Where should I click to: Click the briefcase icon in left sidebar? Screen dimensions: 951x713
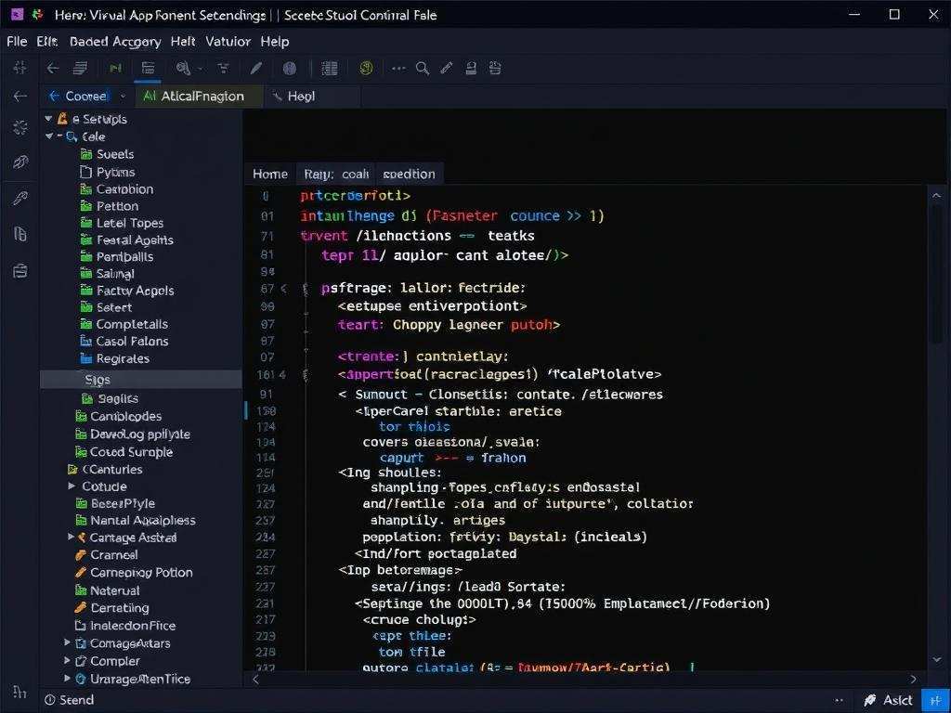click(20, 271)
